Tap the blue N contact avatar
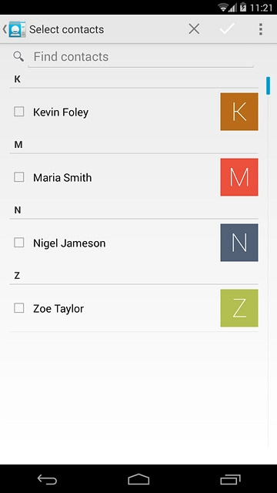 239,243
